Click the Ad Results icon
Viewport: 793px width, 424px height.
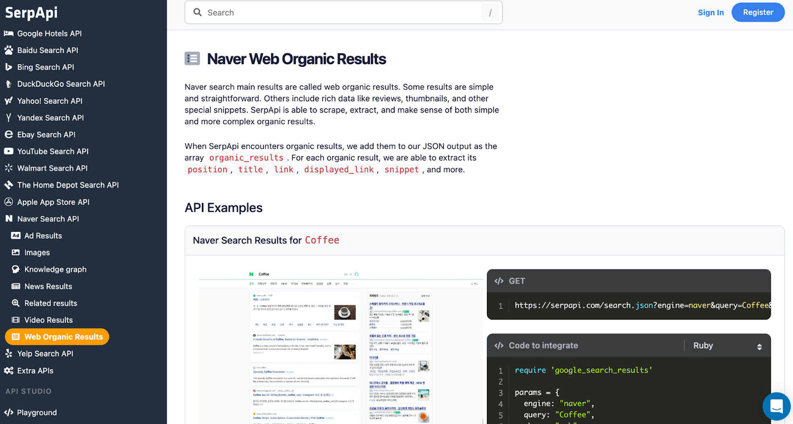(16, 236)
